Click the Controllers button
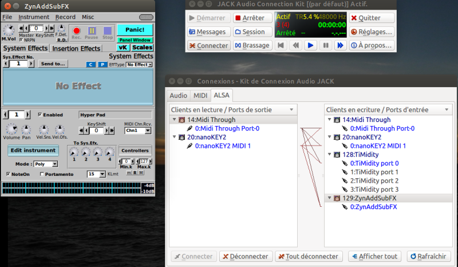The height and width of the screenshot is (267, 458). click(135, 151)
